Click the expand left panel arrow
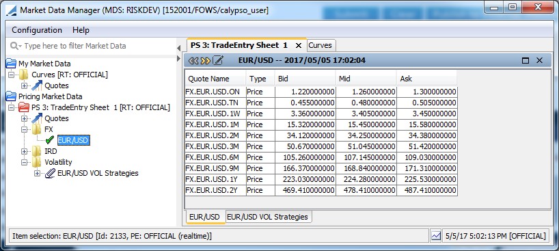This screenshot has height=251, width=559. coord(179,58)
